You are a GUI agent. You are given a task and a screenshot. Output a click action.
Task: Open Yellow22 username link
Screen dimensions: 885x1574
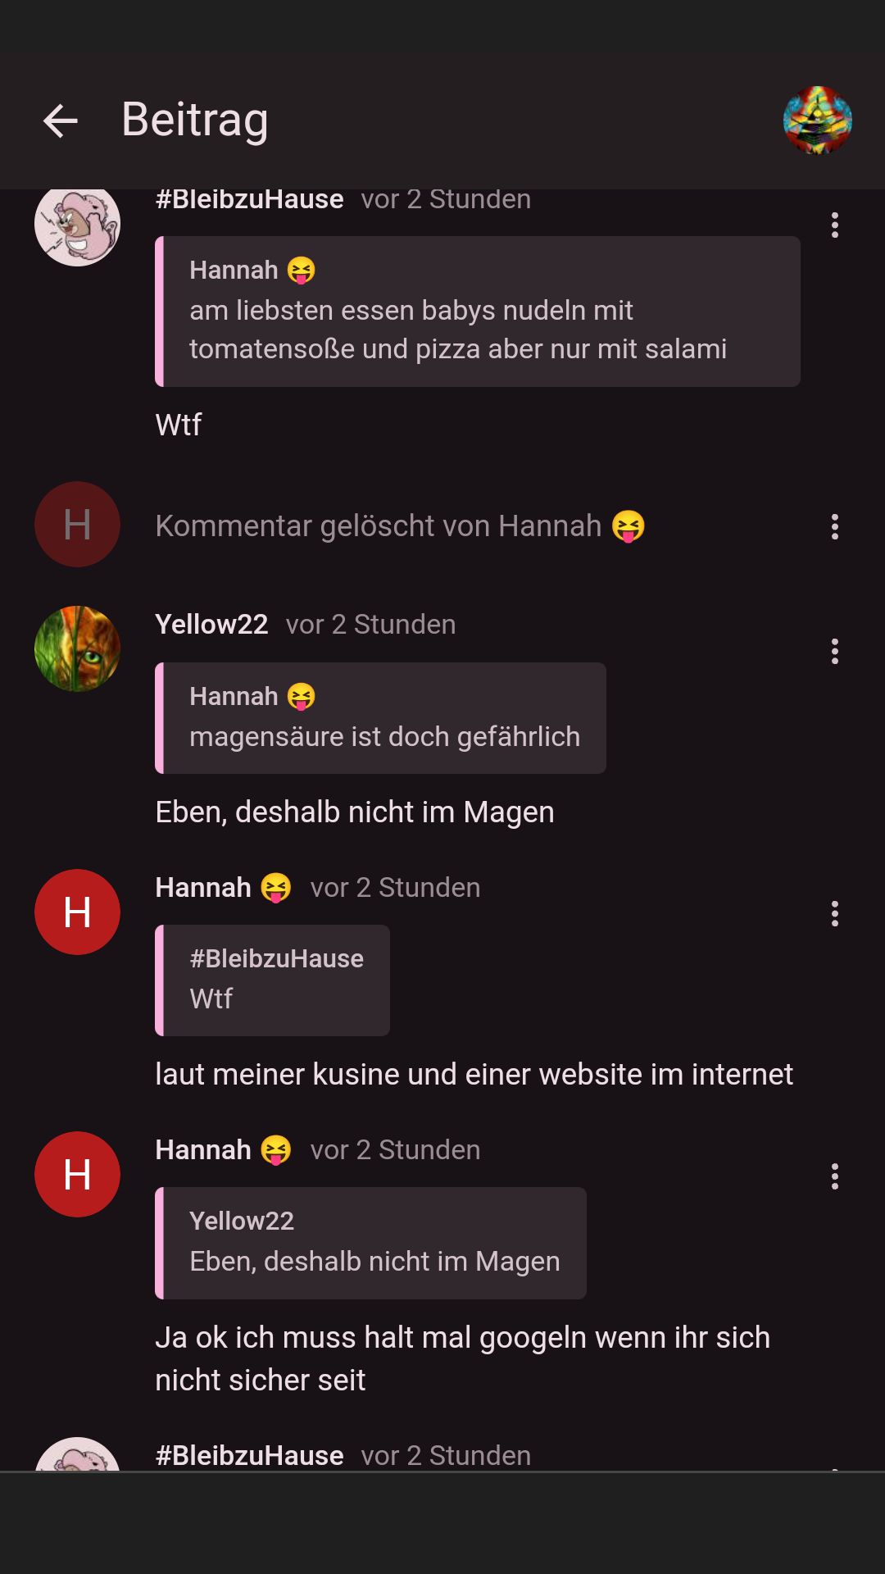(211, 624)
